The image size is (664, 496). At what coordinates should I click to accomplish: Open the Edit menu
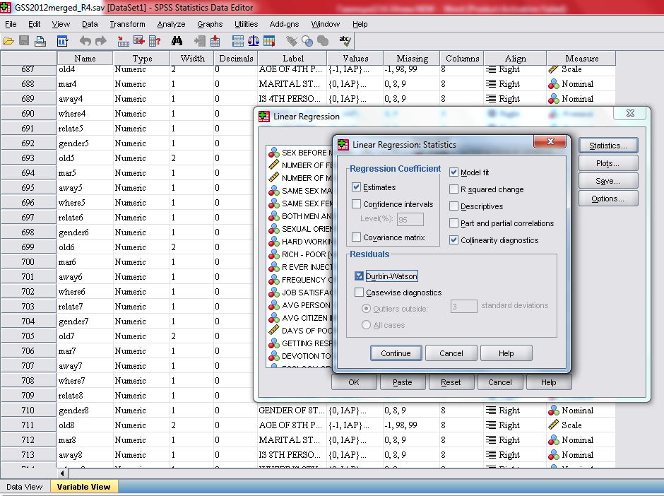tap(35, 24)
